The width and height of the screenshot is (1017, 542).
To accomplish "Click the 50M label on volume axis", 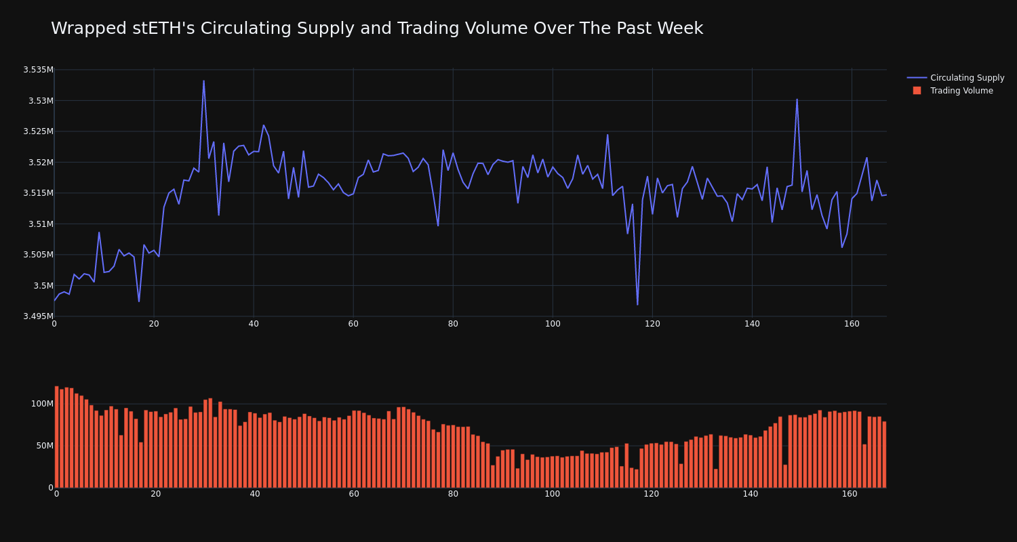I will 45,446.
